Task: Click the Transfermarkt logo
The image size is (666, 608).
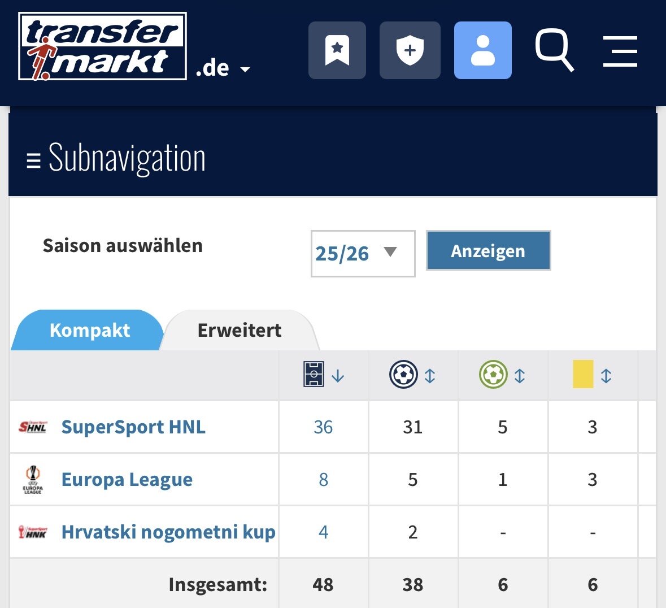Action: (x=102, y=46)
